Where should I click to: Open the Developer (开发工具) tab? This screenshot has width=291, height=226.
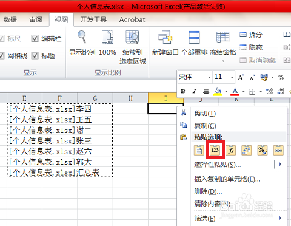(93, 19)
